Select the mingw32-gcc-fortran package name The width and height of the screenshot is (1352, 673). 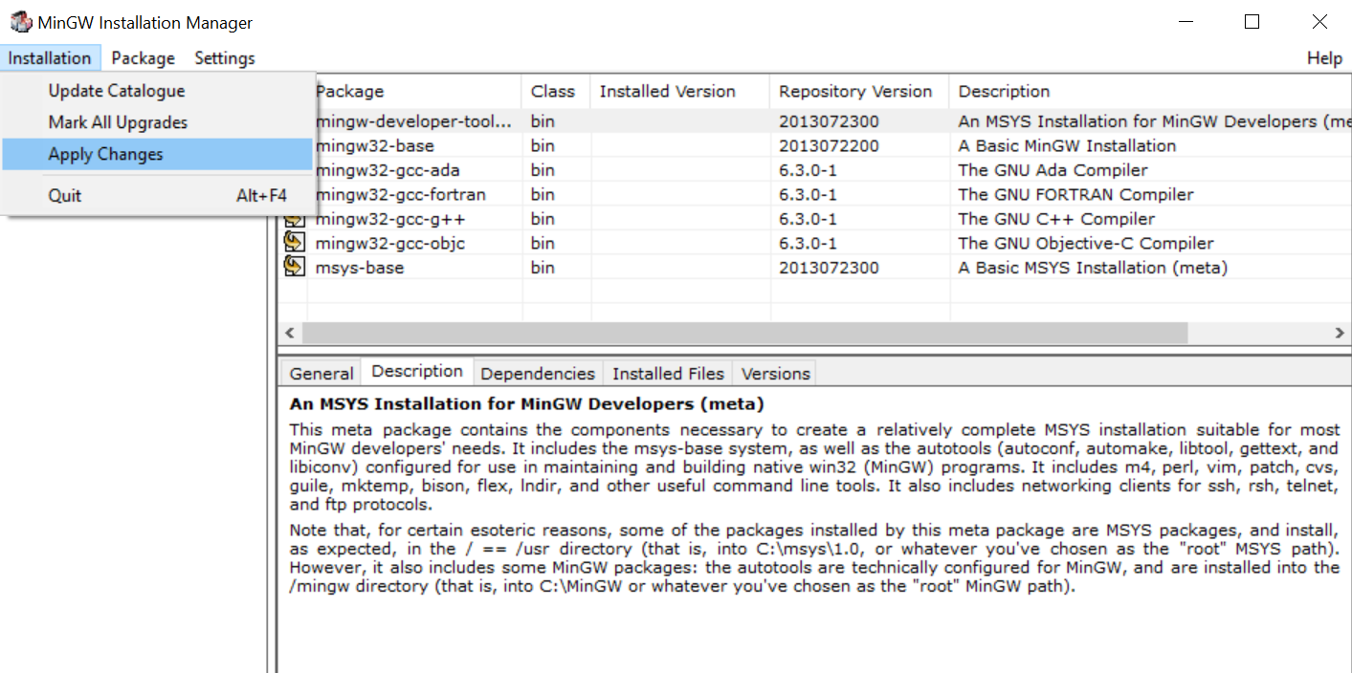(400, 194)
